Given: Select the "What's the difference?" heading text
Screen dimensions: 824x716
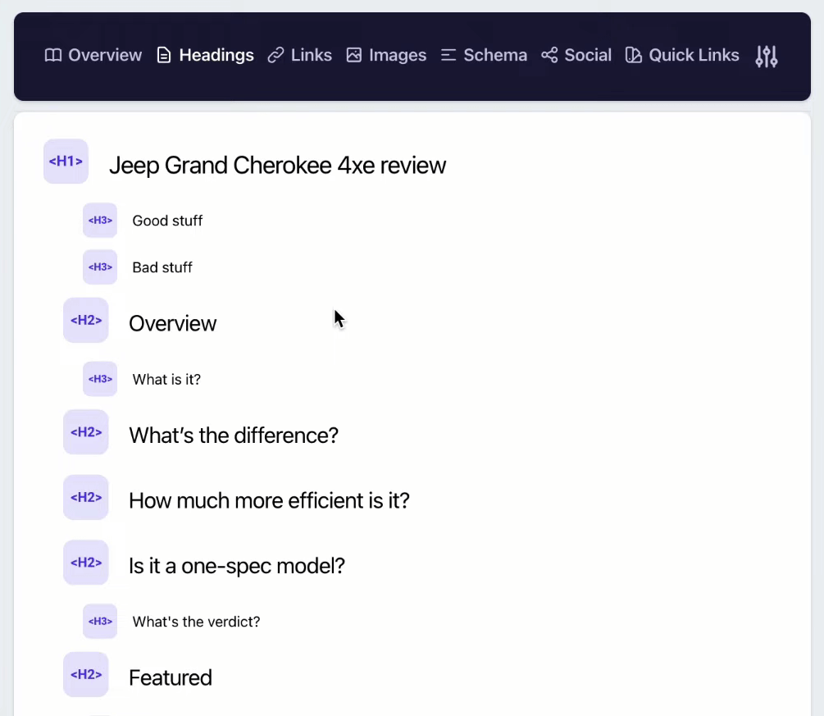Looking at the screenshot, I should point(234,436).
